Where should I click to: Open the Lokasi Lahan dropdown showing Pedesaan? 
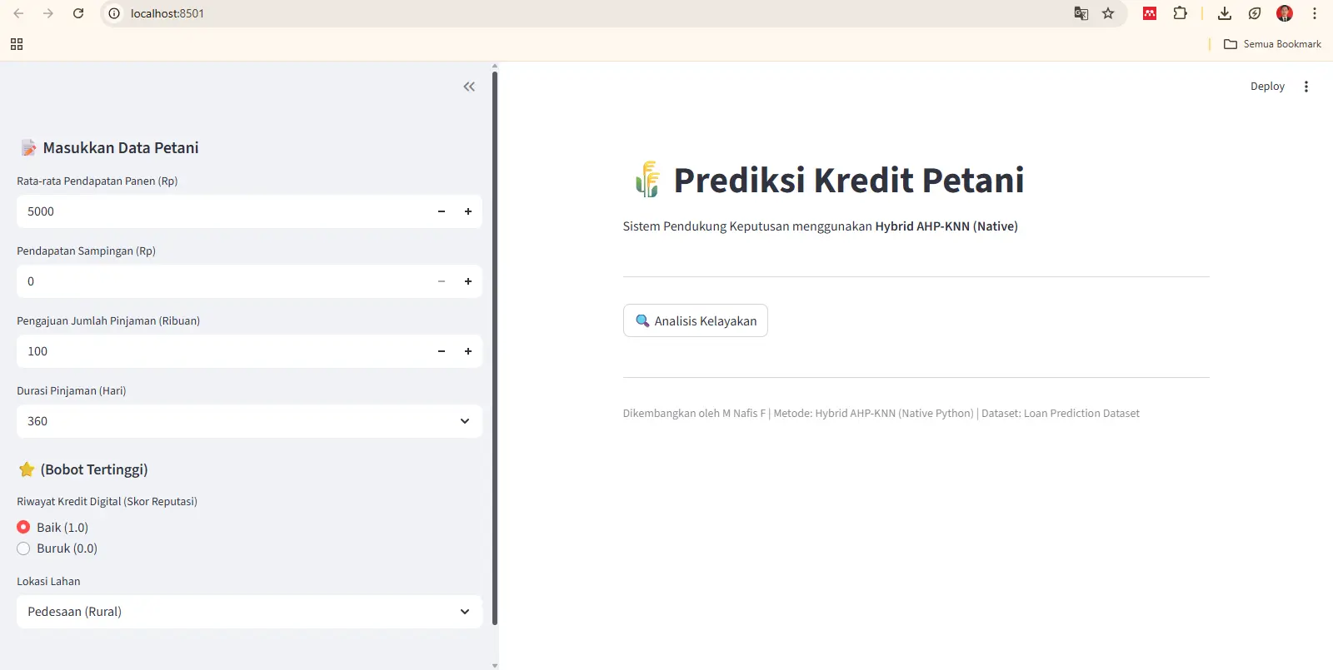click(249, 612)
